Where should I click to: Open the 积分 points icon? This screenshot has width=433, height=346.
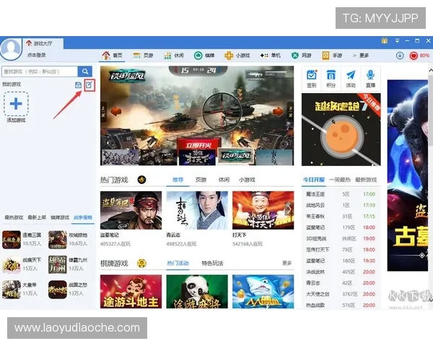331,78
